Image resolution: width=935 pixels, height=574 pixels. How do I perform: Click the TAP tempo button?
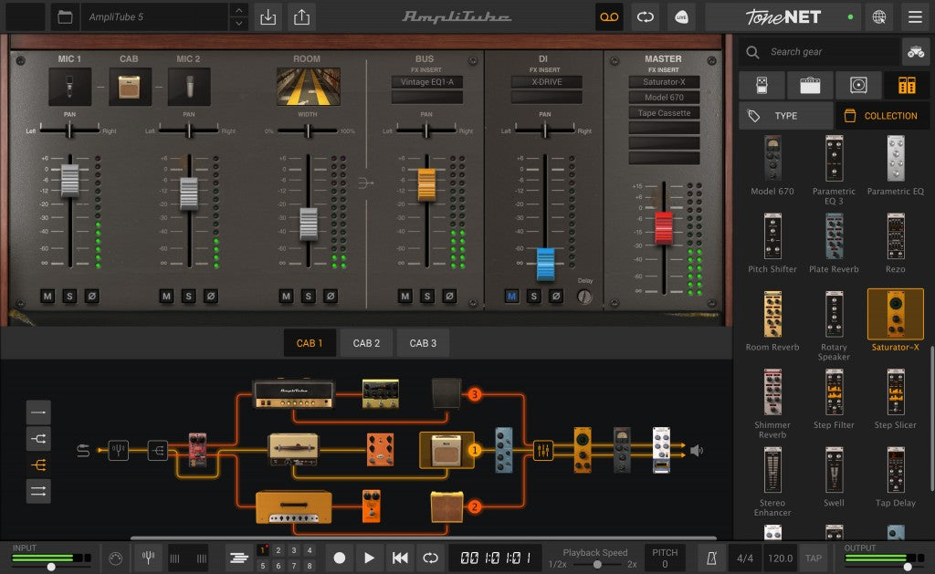click(813, 558)
